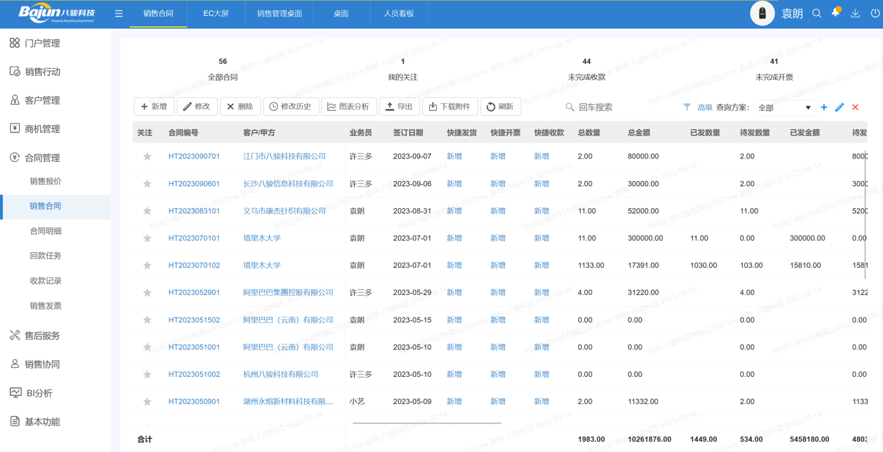883x452 pixels.
Task: Click the red X to delete query plan
Action: tap(855, 107)
